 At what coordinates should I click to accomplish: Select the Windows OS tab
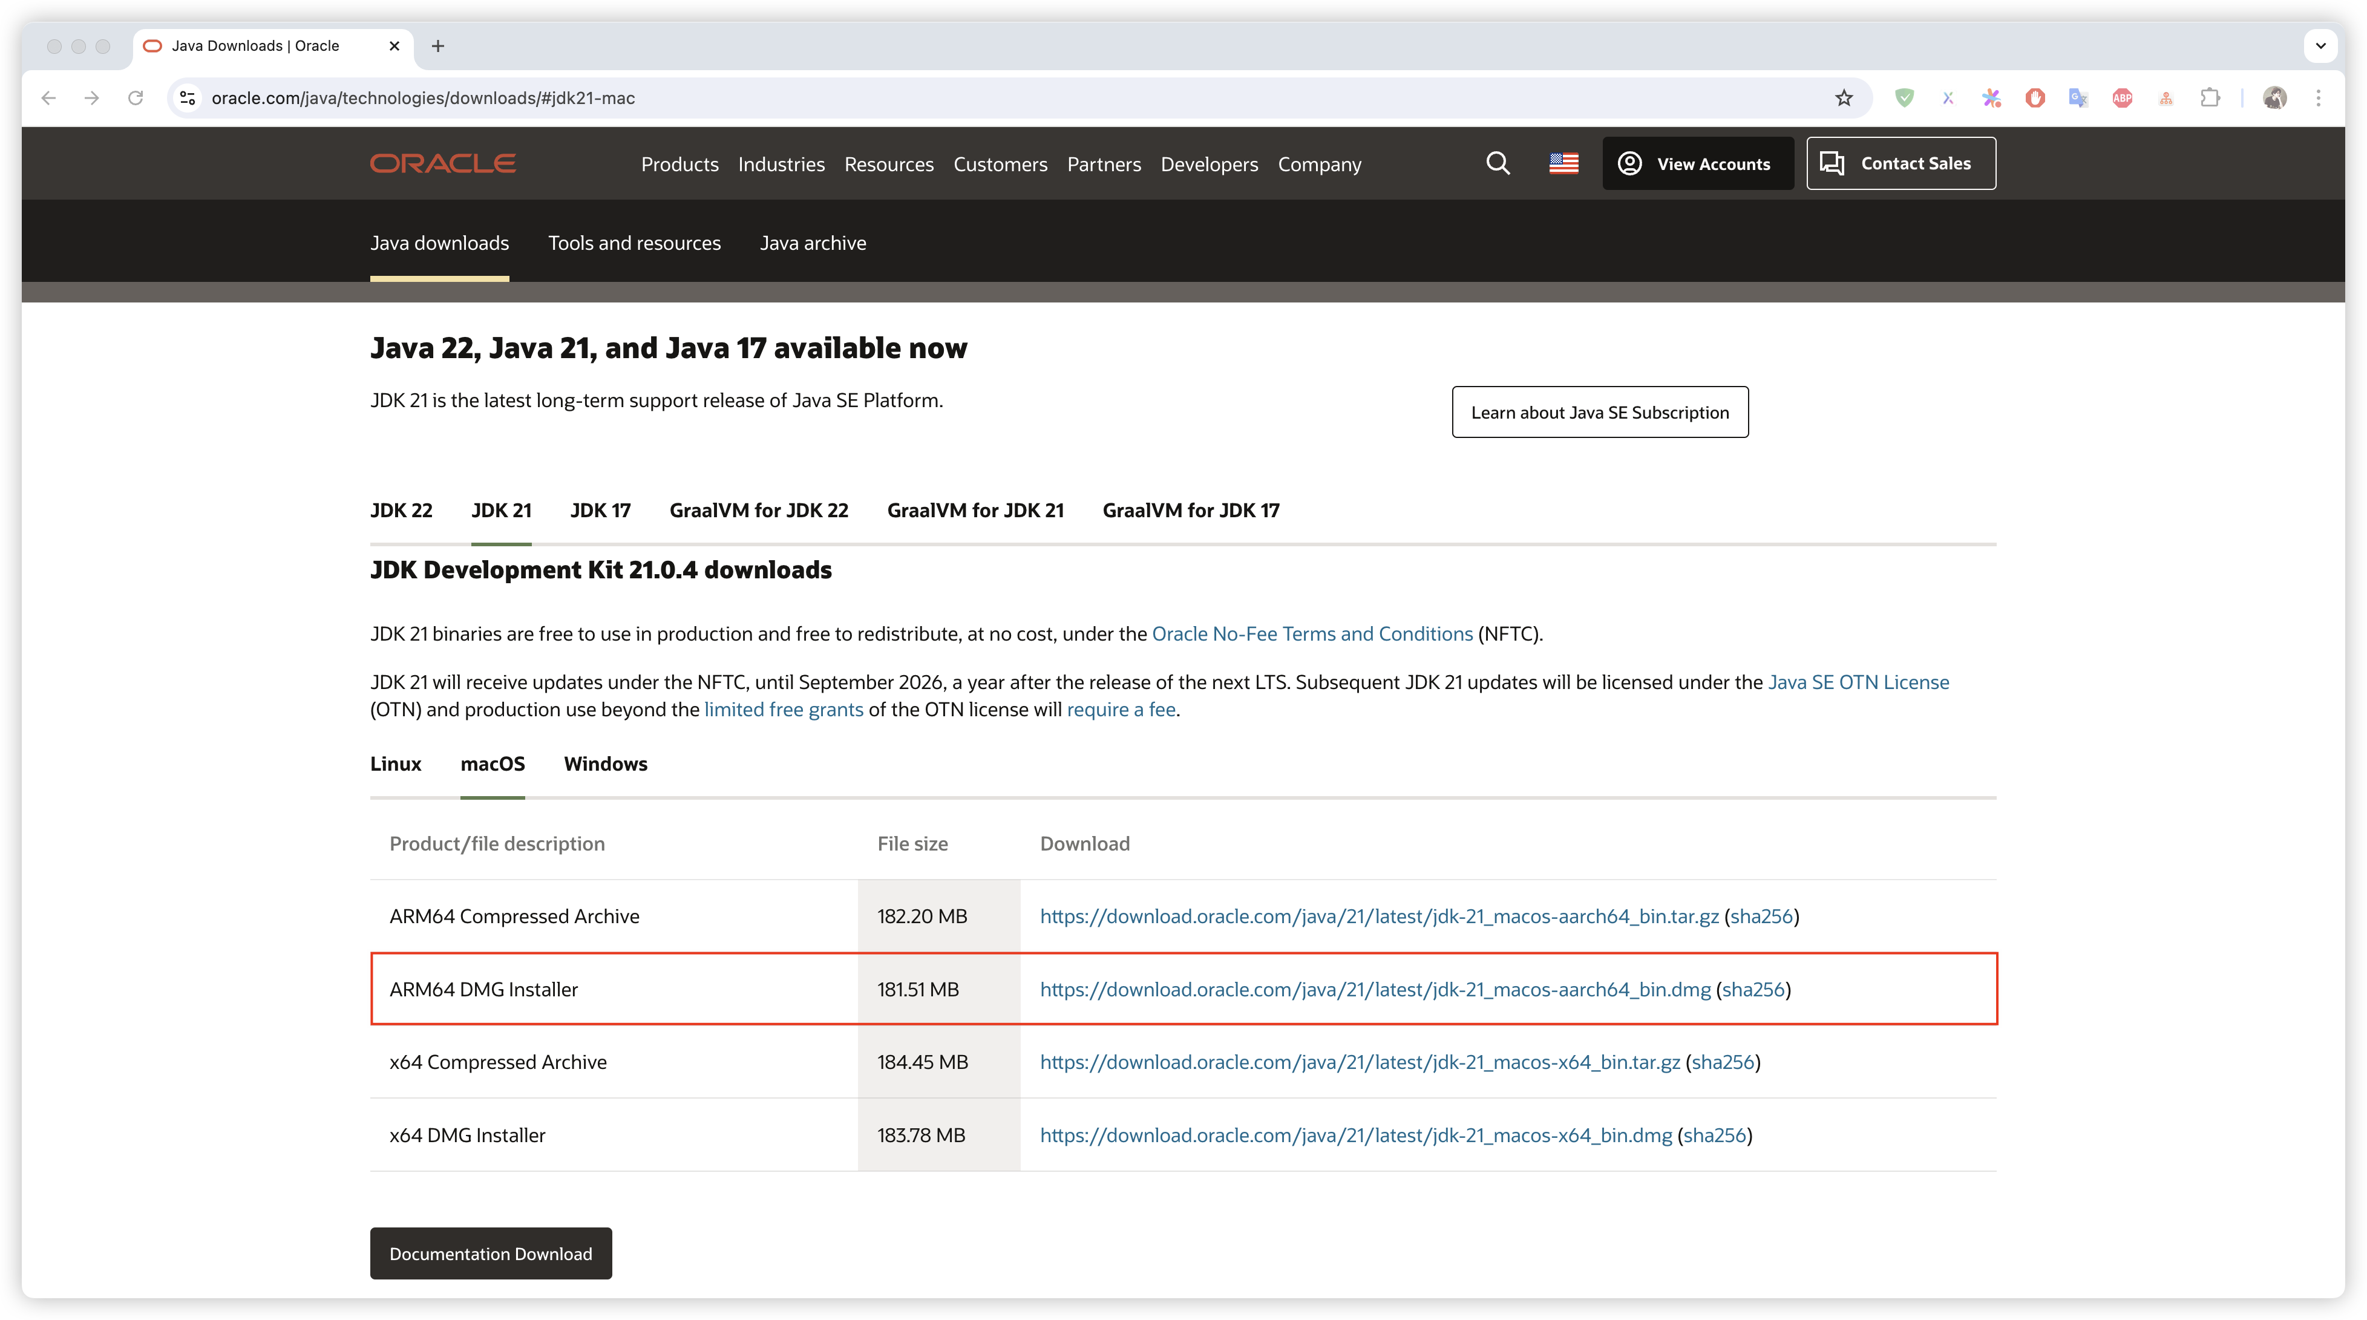point(604,764)
